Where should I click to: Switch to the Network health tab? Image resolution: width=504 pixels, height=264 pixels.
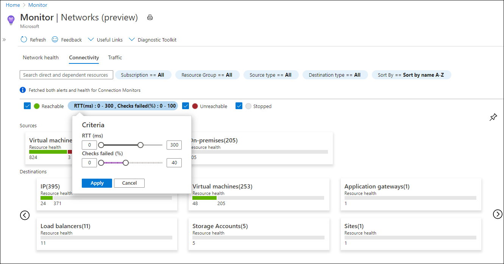(41, 57)
